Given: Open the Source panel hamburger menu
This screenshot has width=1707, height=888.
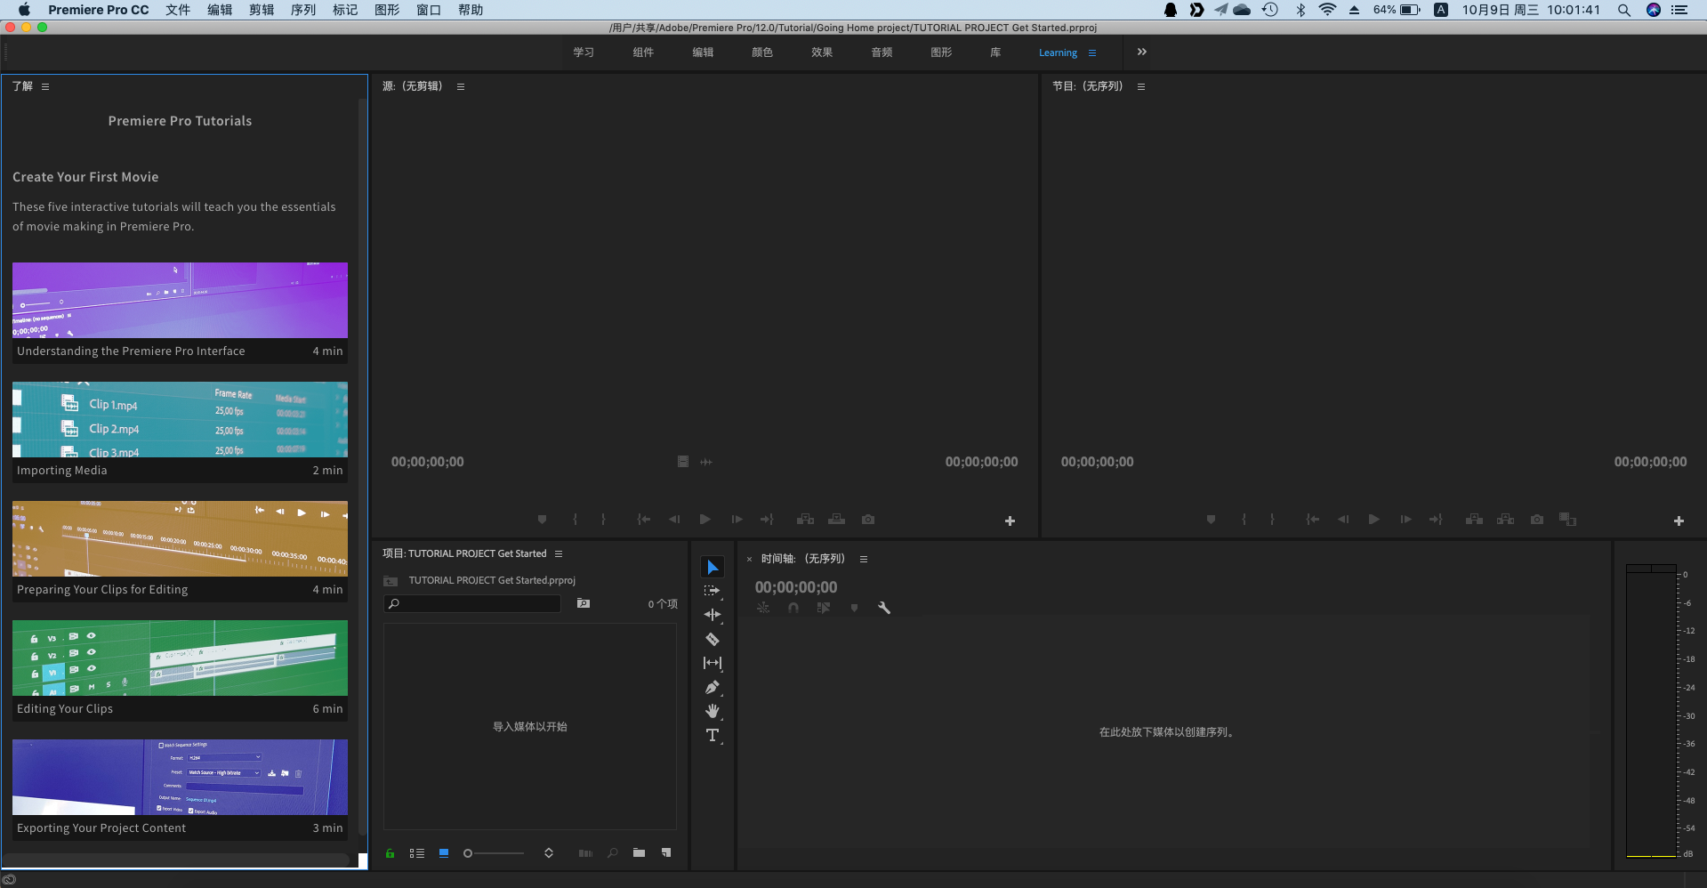Looking at the screenshot, I should pos(461,86).
